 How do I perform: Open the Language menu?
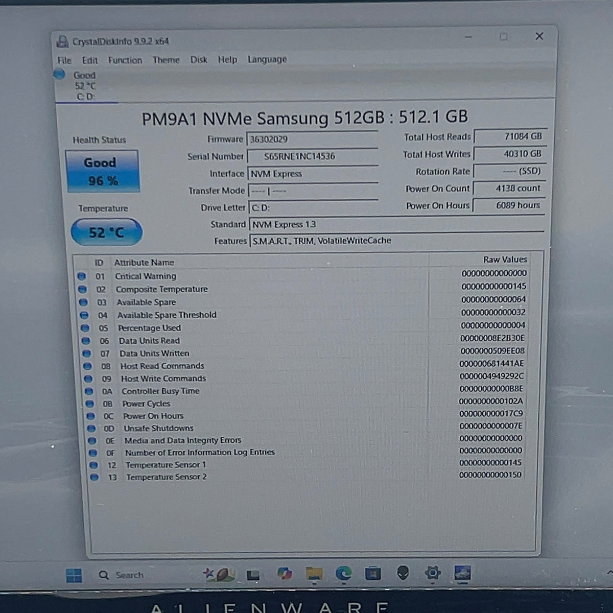coord(267,60)
